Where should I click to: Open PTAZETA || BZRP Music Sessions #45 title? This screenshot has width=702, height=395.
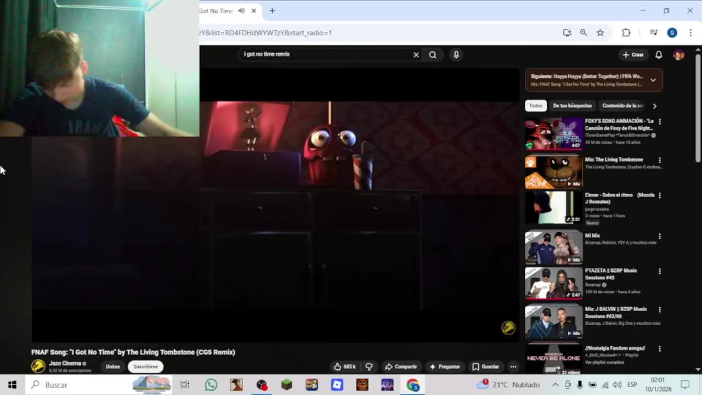tap(611, 274)
